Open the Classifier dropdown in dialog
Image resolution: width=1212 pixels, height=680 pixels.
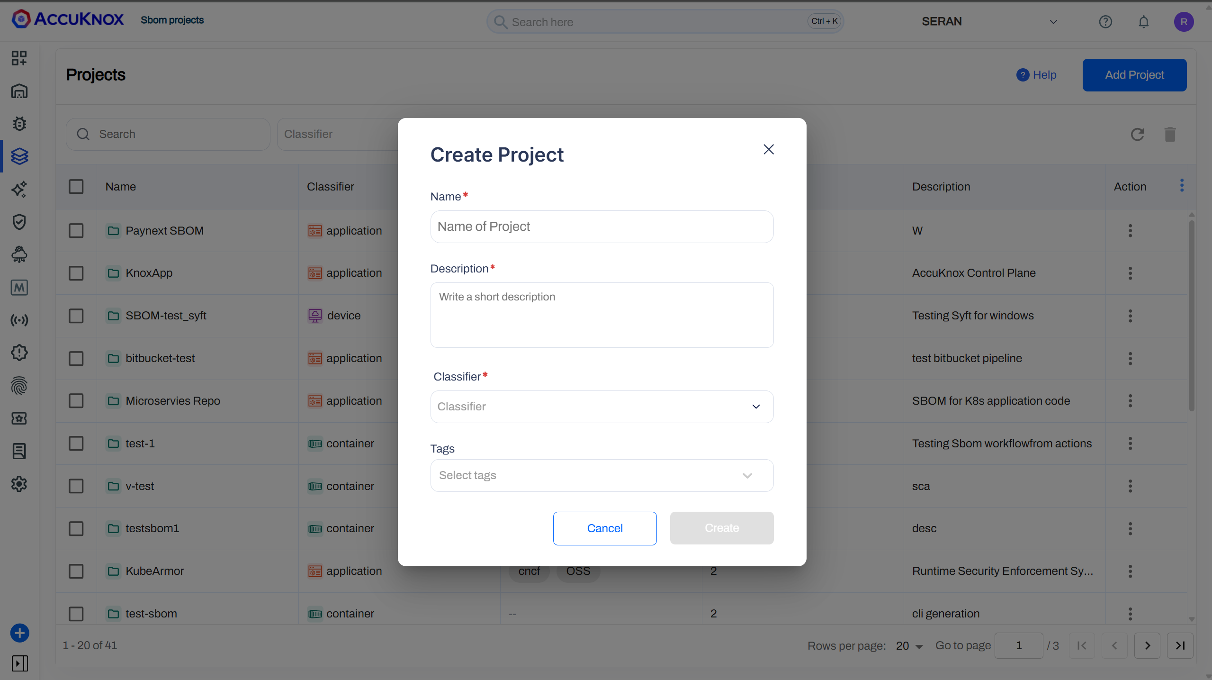602,407
